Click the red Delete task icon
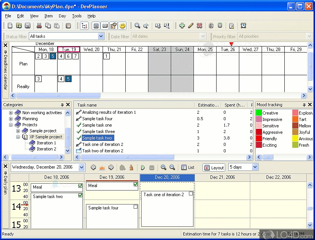 pyautogui.click(x=199, y=26)
